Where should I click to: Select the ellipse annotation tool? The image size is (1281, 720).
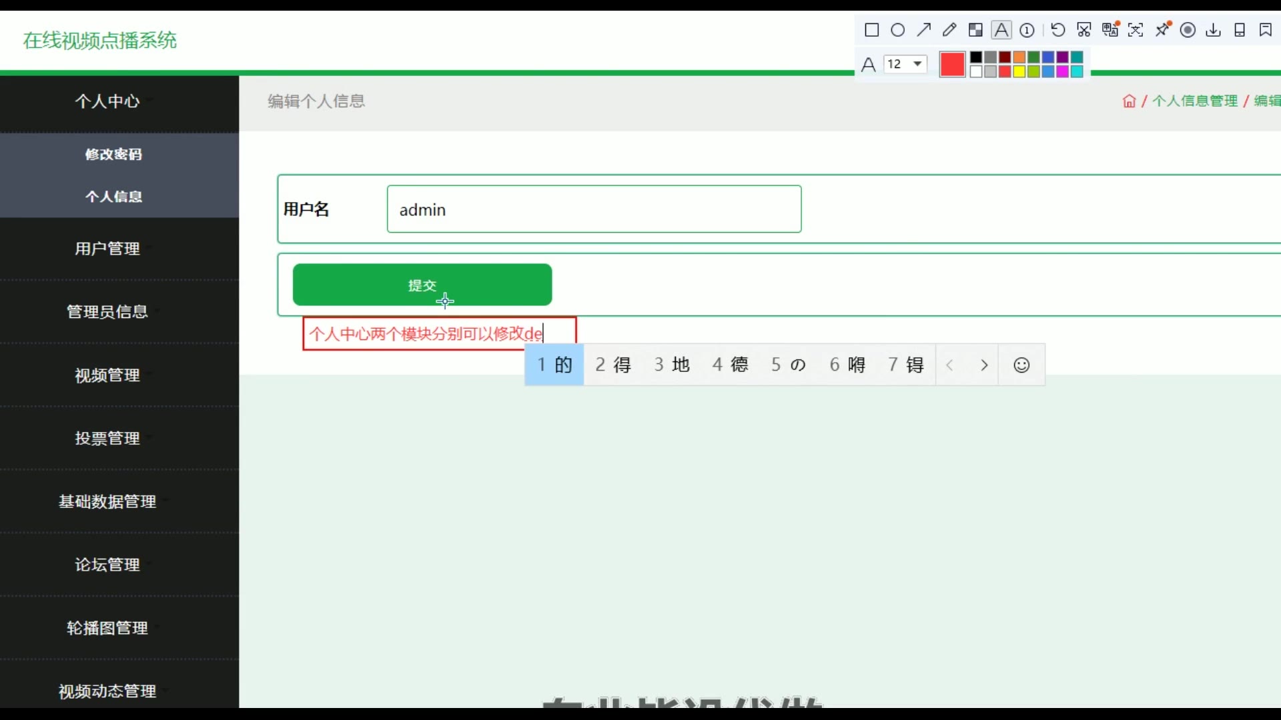[898, 30]
